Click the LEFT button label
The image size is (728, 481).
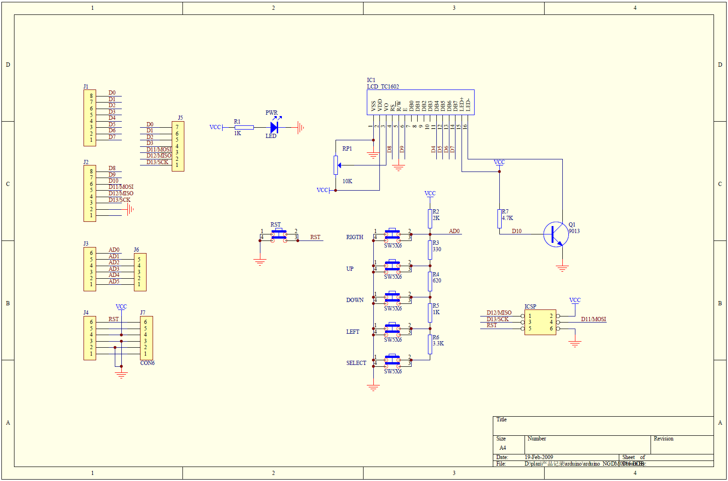point(352,331)
